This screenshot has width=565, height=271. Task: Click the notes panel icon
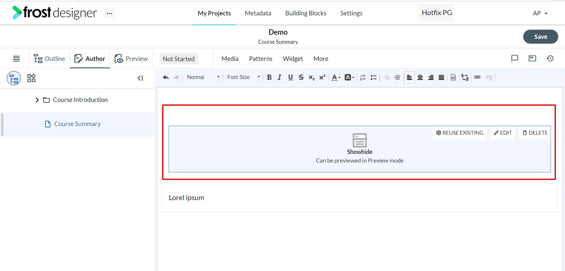[532, 59]
